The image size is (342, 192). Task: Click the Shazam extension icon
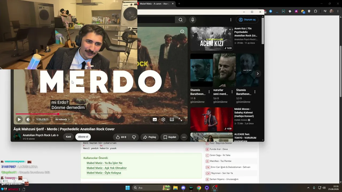click(271, 11)
